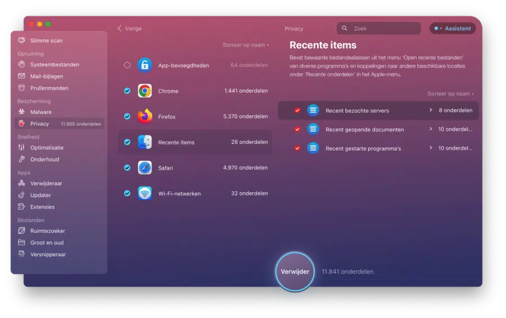Uncheck Recent gestarte programma's checkbox
Viewport: 506px width, 318px height.
click(297, 148)
